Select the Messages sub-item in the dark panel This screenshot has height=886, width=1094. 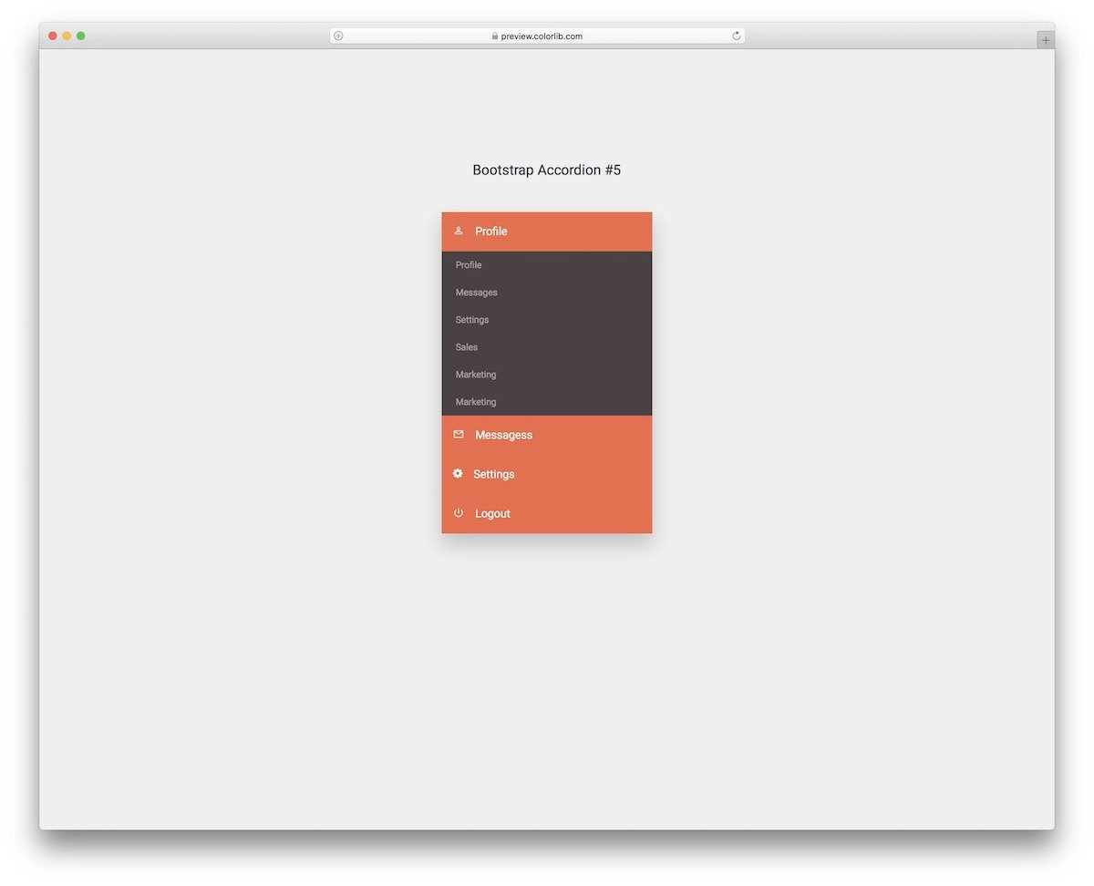coord(476,292)
